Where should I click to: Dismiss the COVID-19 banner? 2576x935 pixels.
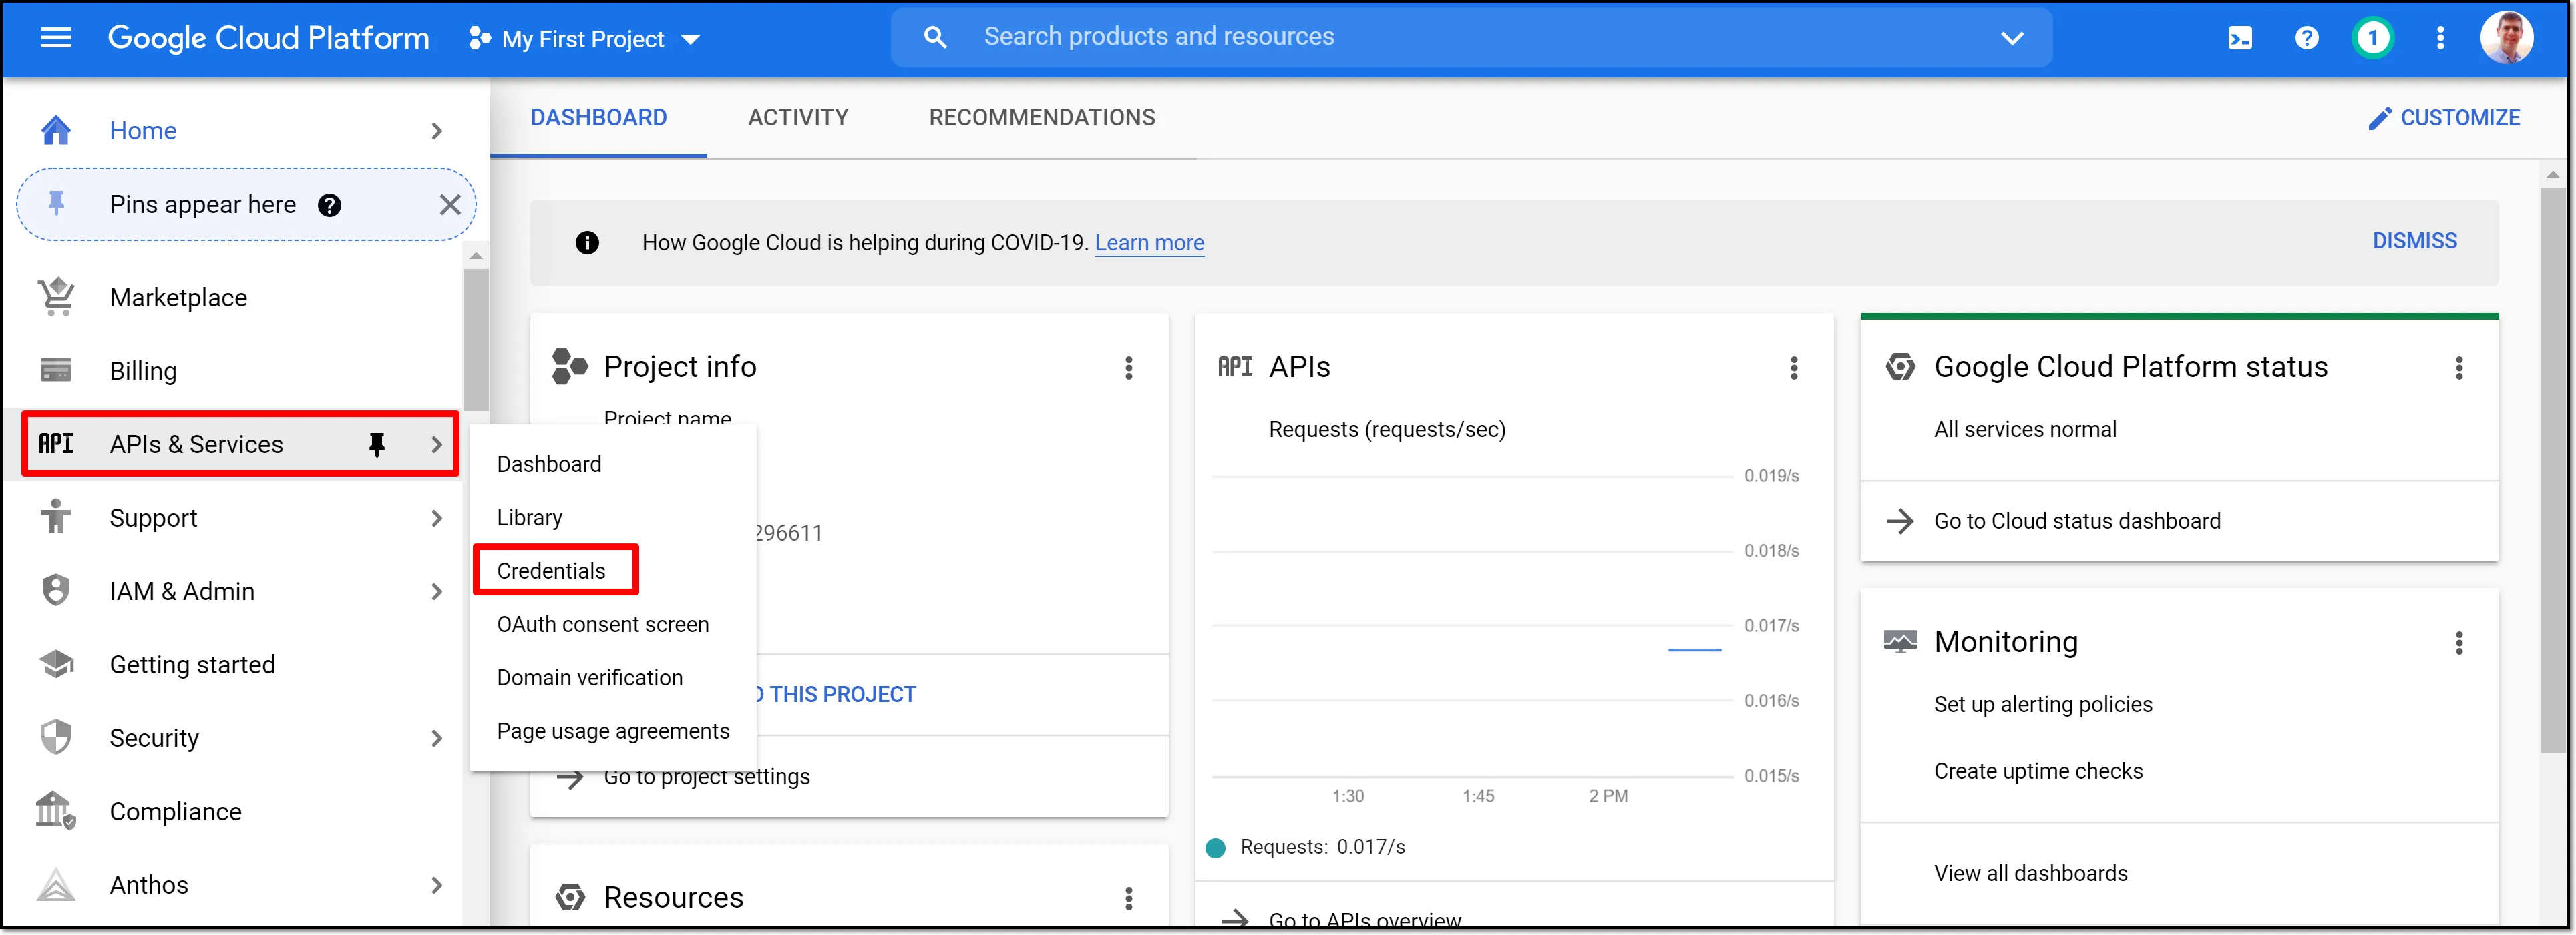click(2414, 241)
